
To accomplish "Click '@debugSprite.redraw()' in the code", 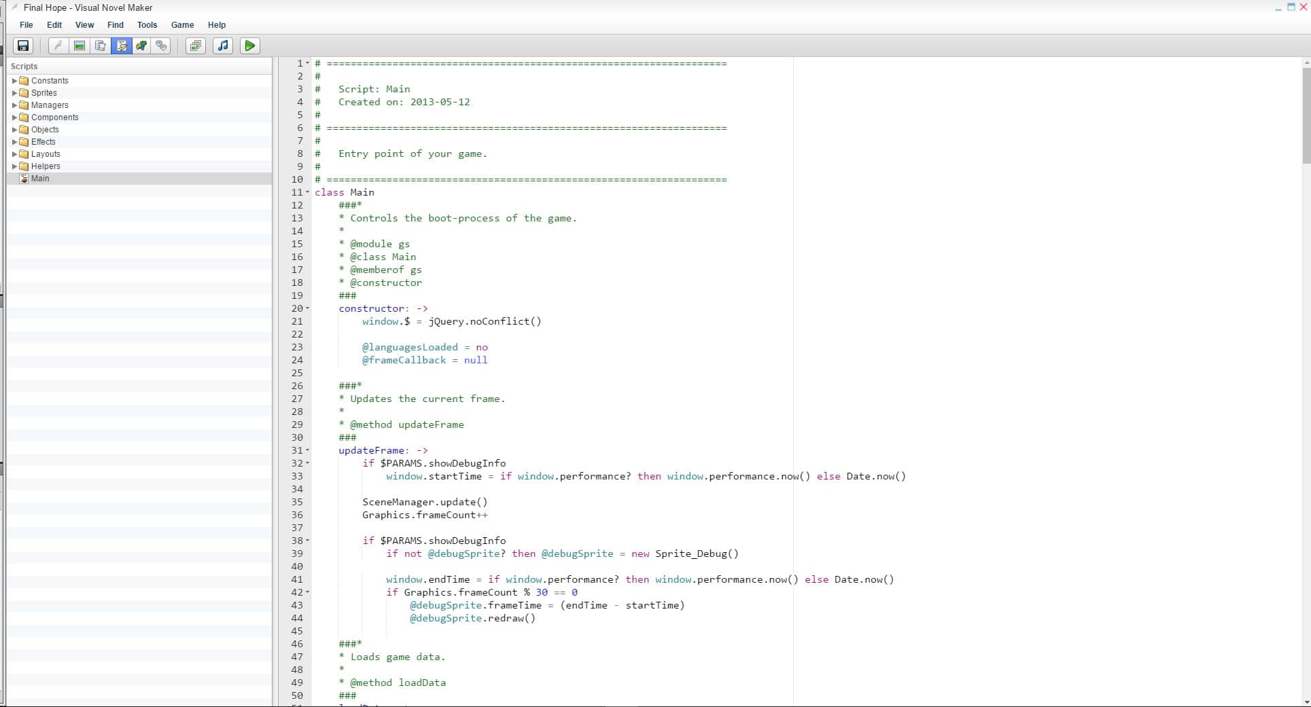I will [472, 618].
